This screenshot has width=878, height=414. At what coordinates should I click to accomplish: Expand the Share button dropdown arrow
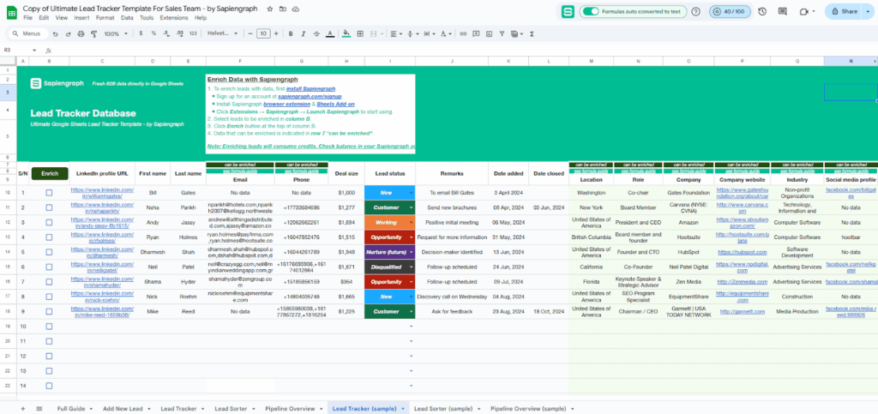(868, 11)
